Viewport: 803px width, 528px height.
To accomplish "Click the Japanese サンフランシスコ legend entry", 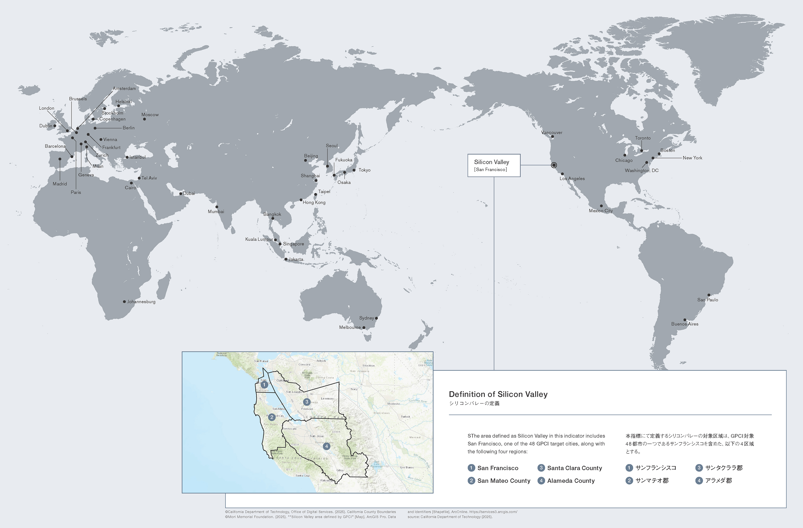I will (655, 468).
